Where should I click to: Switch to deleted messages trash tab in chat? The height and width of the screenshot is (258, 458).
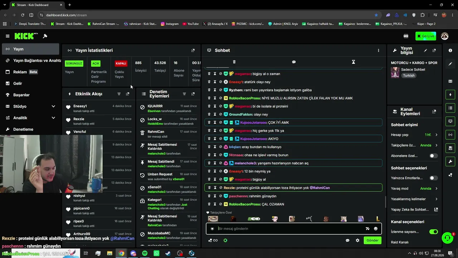(234, 62)
